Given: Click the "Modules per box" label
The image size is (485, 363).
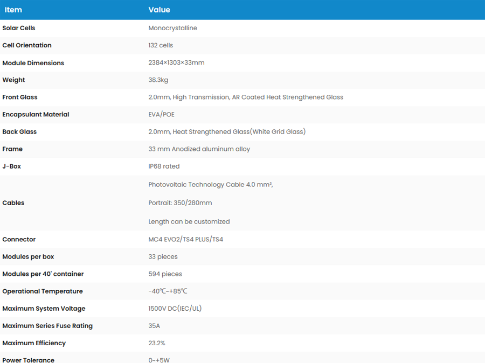Looking at the screenshot, I should tap(28, 256).
